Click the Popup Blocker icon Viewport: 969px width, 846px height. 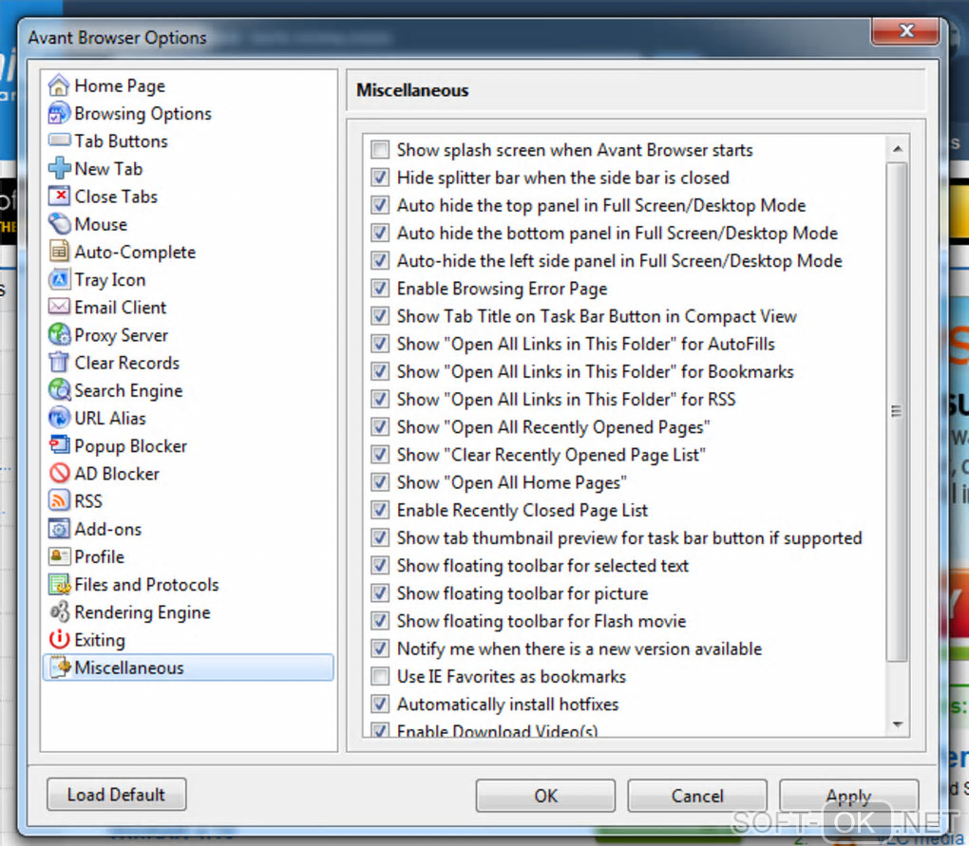pos(59,445)
